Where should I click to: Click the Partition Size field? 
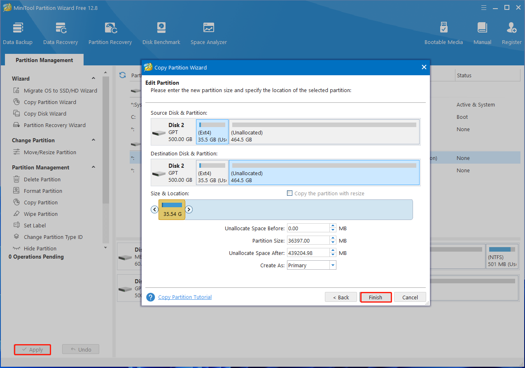coord(308,241)
